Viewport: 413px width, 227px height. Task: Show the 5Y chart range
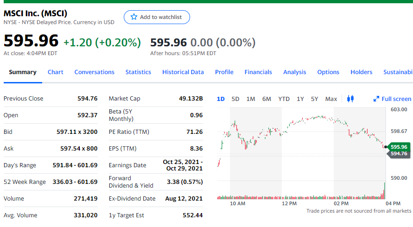tap(315, 99)
